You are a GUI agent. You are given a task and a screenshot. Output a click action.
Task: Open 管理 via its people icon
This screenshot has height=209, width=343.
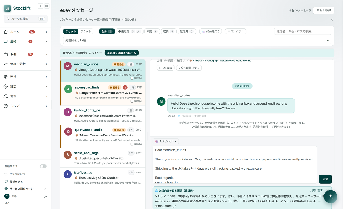(6, 96)
